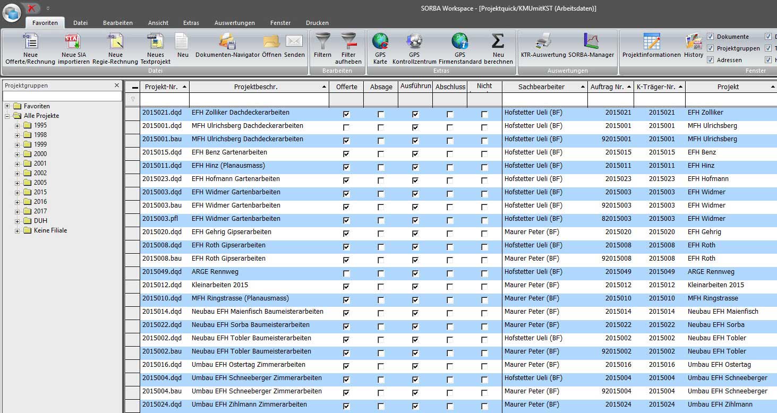Click the red X quick access icon
Image resolution: width=777 pixels, height=413 pixels.
32,8
